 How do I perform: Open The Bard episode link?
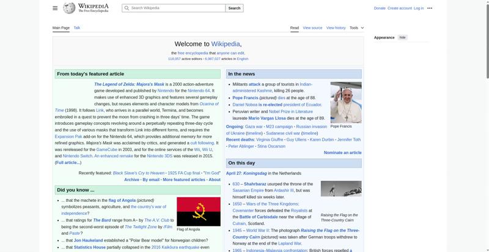(101, 220)
